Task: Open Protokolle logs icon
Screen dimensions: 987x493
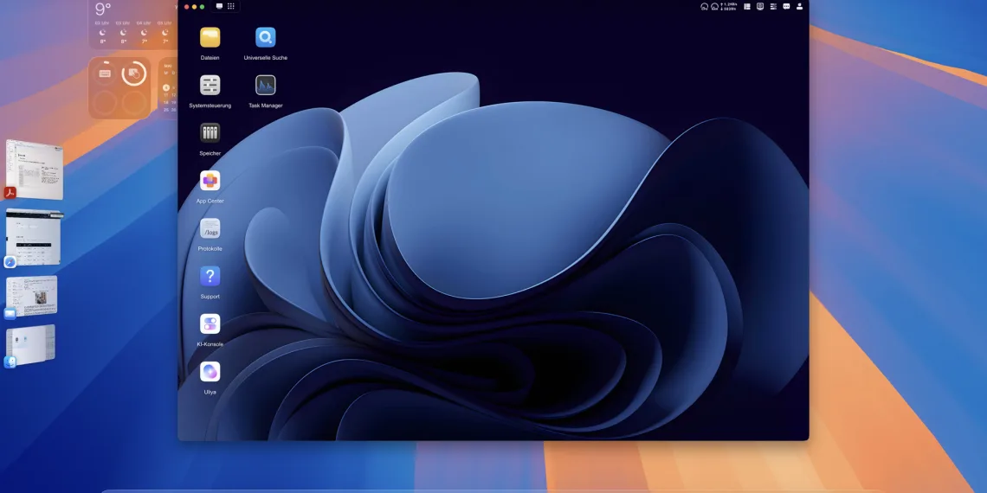Action: 210,228
